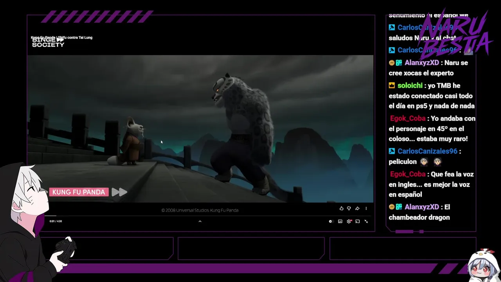Click the copyright 2008 Universal Studios text
This screenshot has width=501, height=282.
point(200,210)
